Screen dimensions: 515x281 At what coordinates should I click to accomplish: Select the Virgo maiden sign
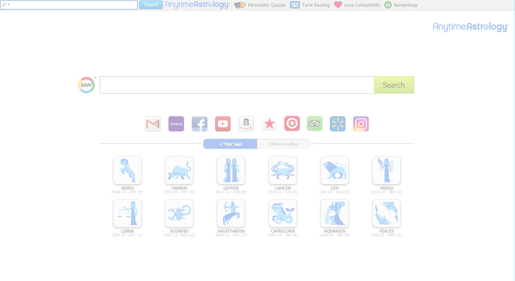[x=387, y=170]
